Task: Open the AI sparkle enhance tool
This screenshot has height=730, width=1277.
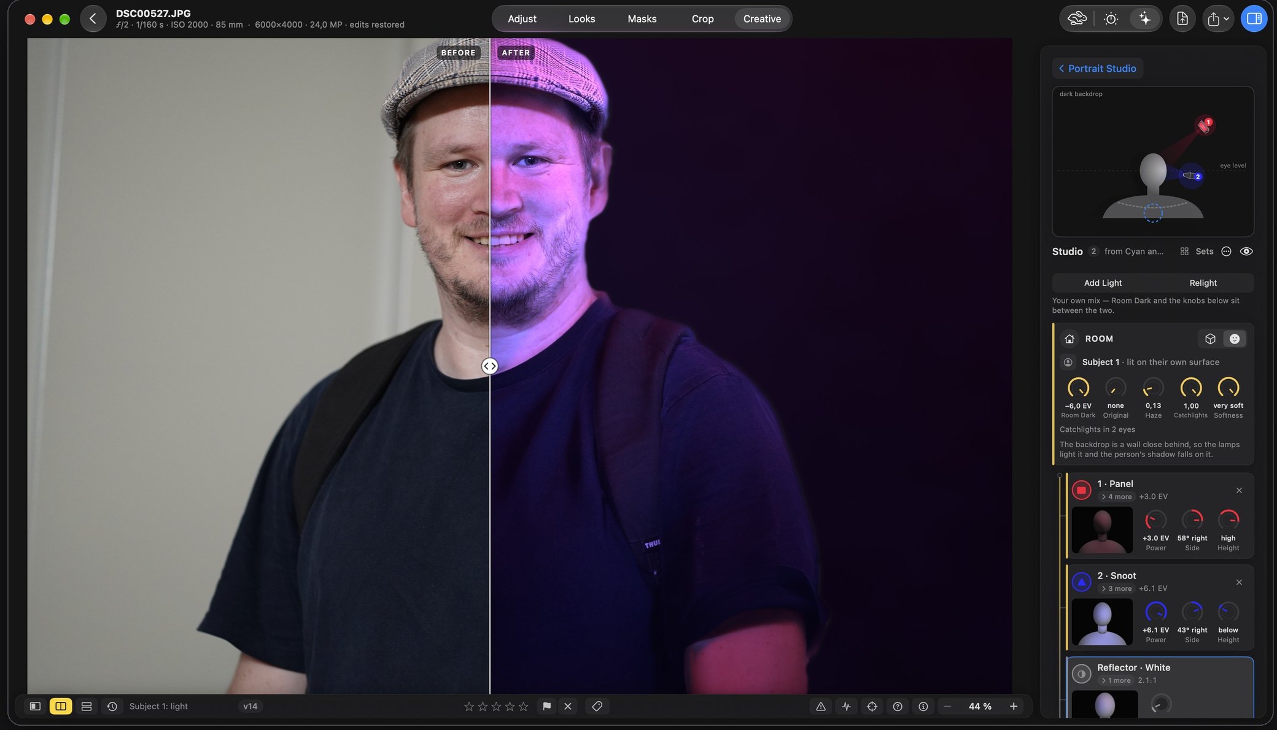Action: click(1144, 18)
